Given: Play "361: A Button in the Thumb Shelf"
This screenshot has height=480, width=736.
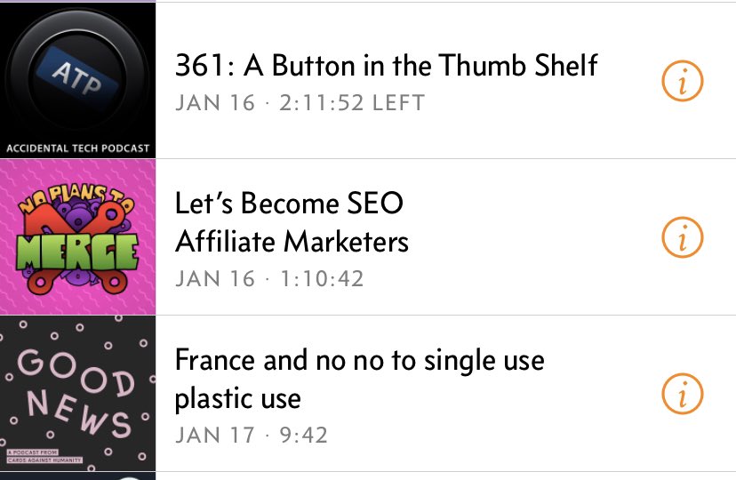Looking at the screenshot, I should [386, 65].
